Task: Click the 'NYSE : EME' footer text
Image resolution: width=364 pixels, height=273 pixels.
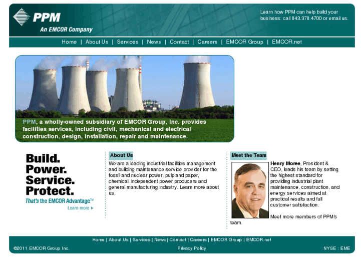Action: pyautogui.click(x=336, y=248)
